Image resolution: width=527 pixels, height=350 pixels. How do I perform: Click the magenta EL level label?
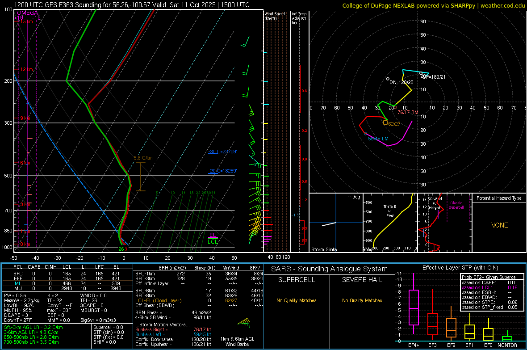point(212,235)
